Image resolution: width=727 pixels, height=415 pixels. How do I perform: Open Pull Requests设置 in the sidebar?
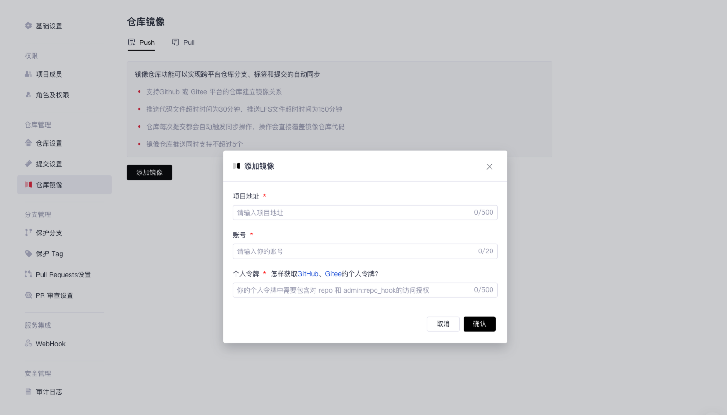tap(63, 275)
